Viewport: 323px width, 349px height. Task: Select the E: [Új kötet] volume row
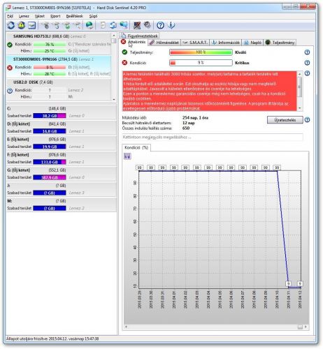(x=62, y=143)
